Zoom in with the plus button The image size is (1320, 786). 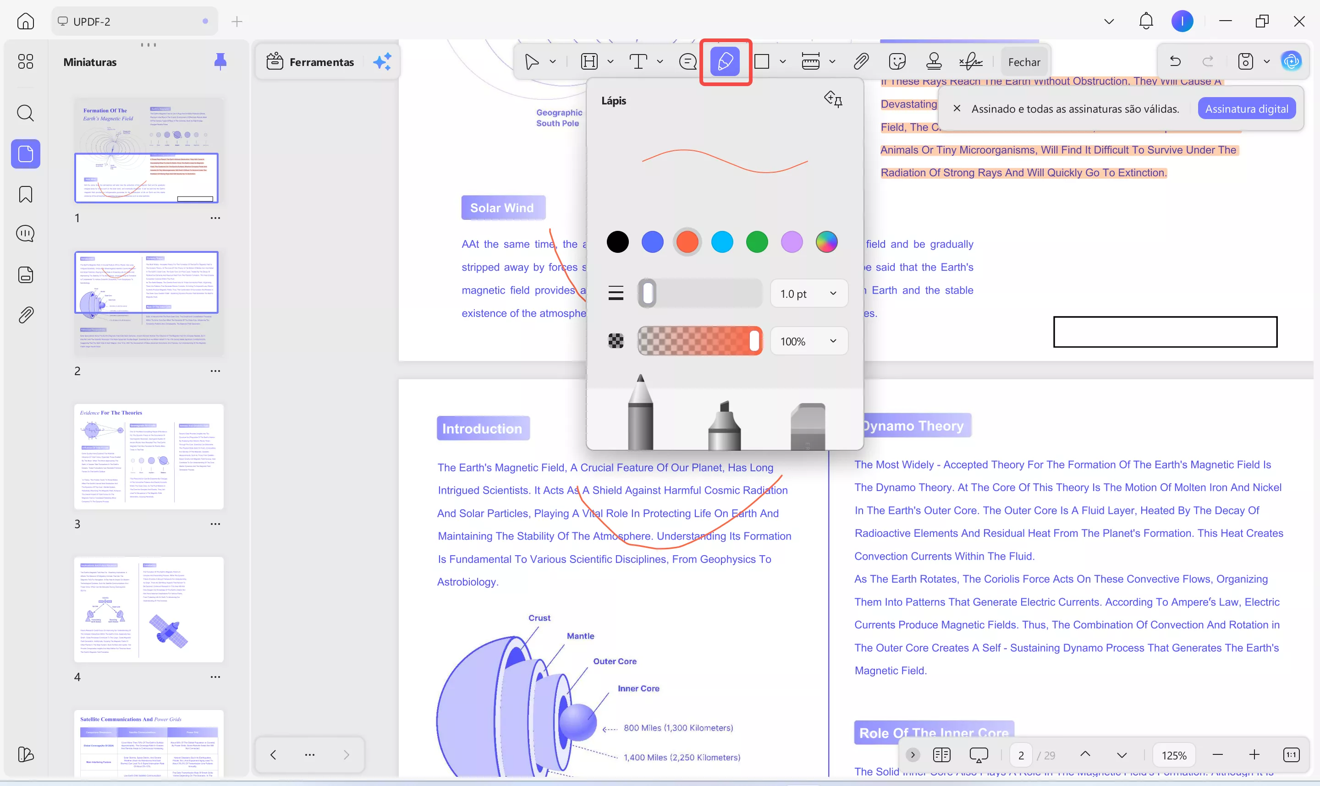1254,755
